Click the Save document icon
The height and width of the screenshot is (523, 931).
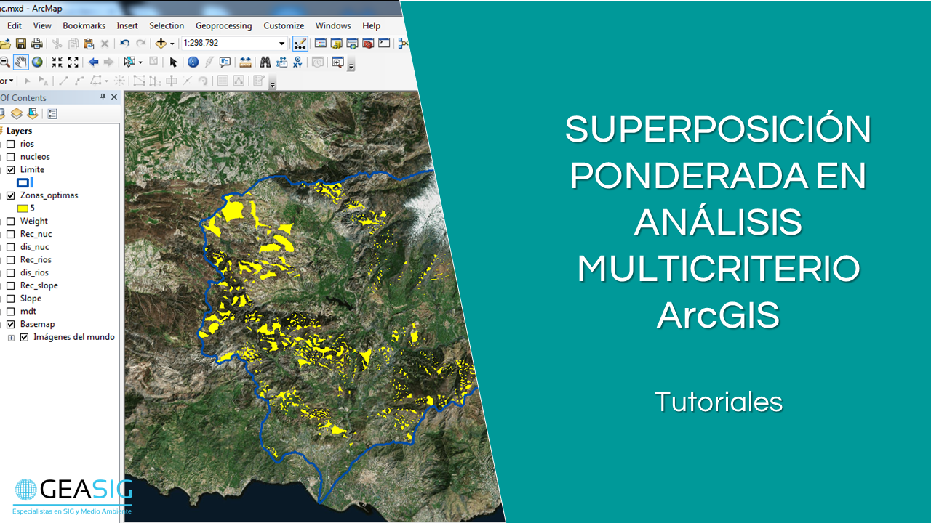click(21, 44)
